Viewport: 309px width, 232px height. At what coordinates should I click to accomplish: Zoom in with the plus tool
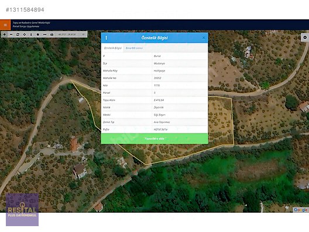click(x=4, y=35)
